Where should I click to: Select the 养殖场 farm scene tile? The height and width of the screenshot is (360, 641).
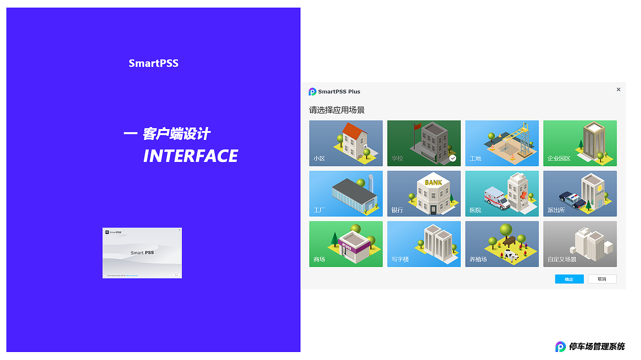pos(502,244)
